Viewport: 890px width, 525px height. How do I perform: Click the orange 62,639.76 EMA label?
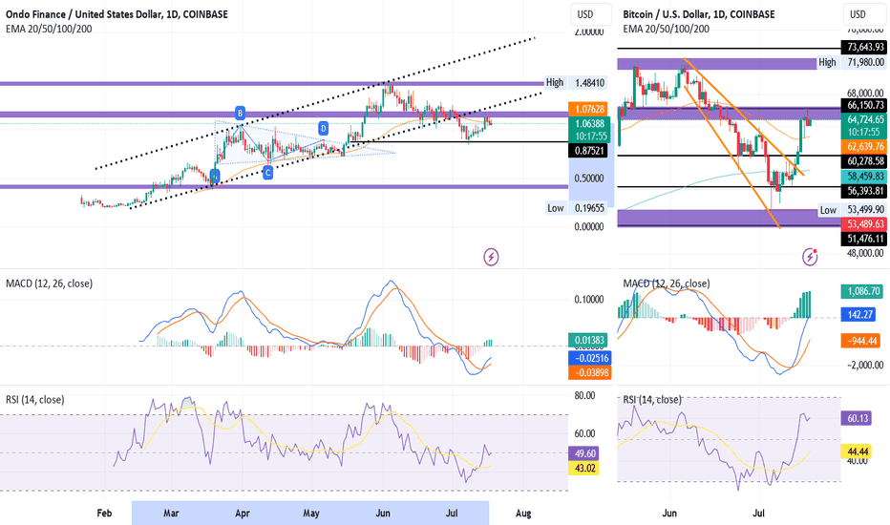click(x=865, y=146)
